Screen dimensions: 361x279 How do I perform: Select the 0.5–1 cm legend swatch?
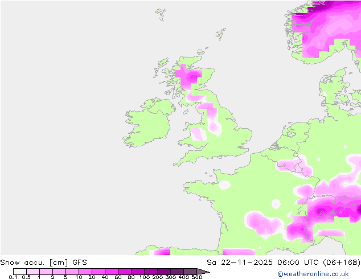pos(33,272)
